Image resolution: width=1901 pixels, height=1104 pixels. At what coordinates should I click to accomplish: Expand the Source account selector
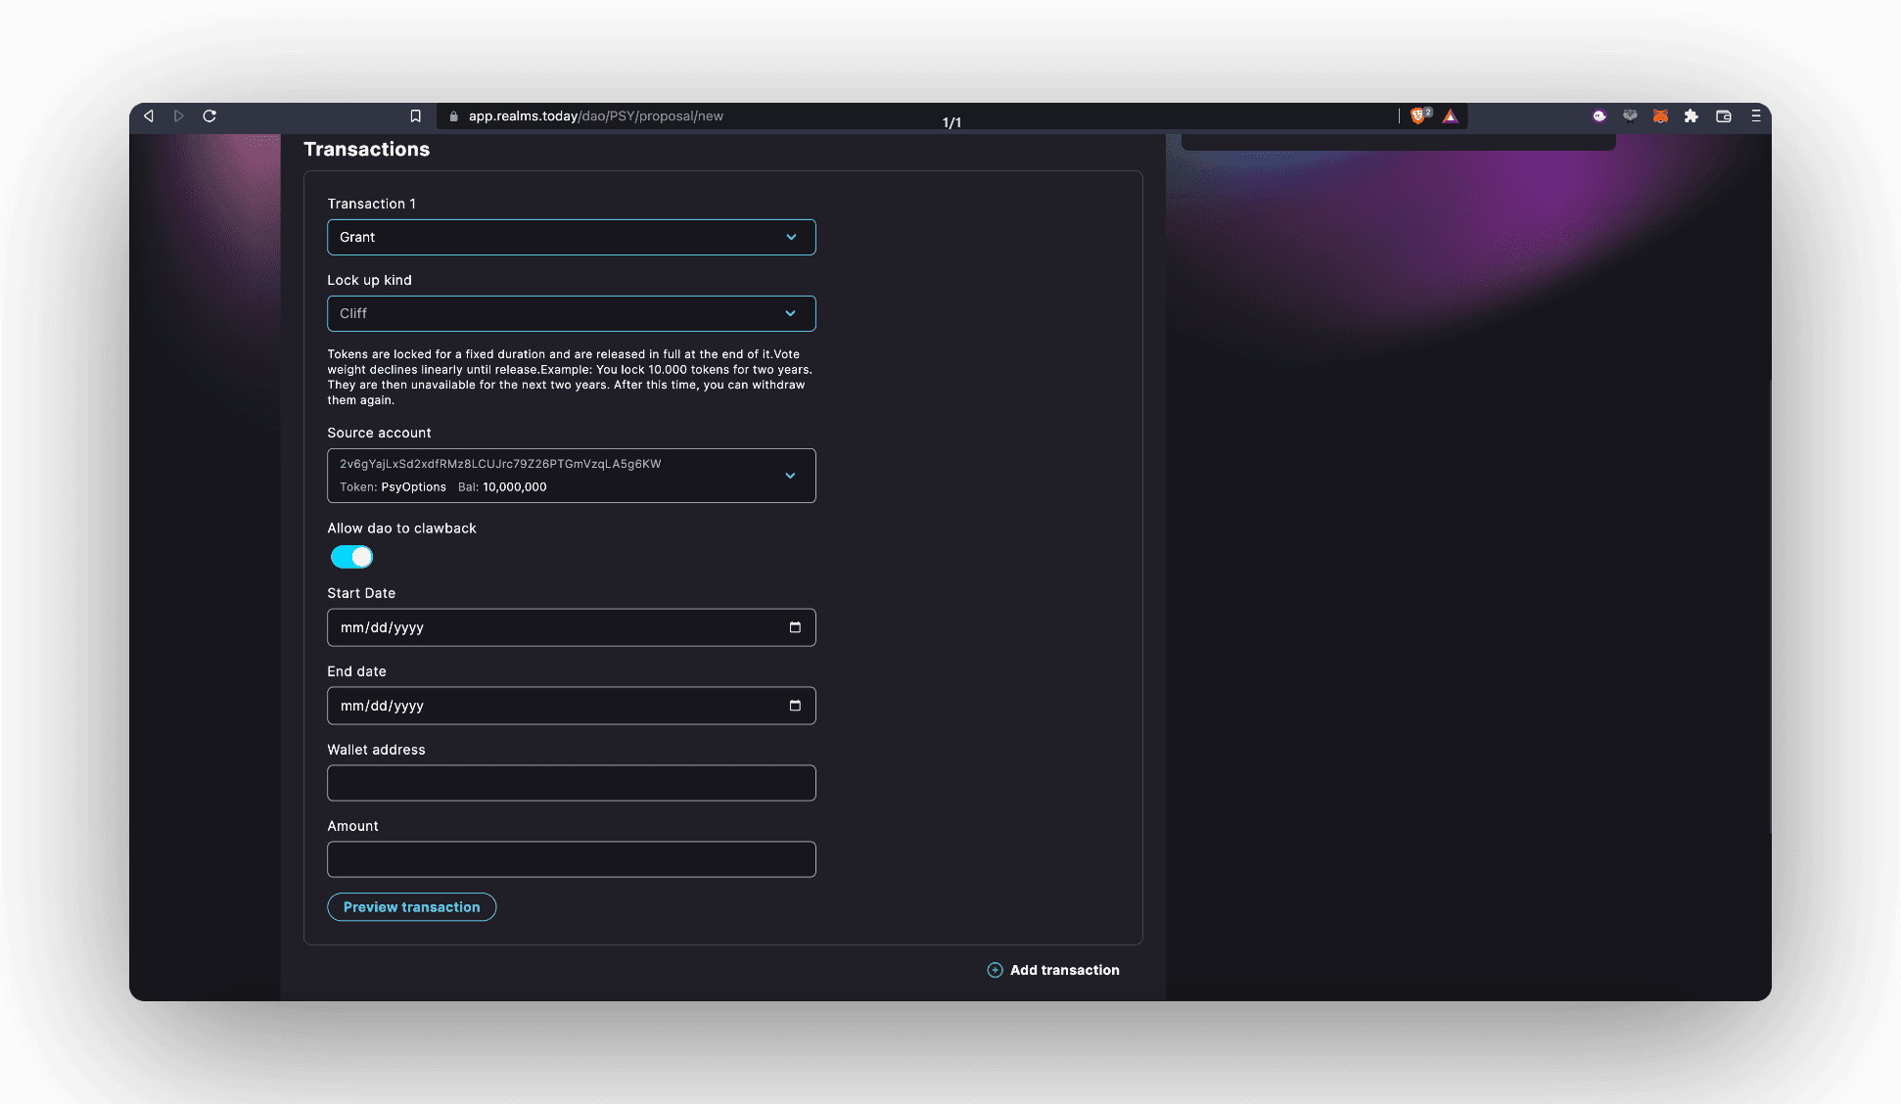pos(571,476)
